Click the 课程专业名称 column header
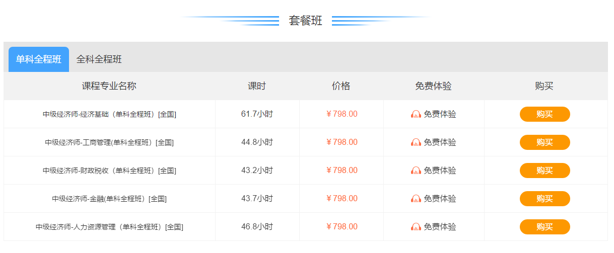This screenshot has width=614, height=253. click(109, 86)
